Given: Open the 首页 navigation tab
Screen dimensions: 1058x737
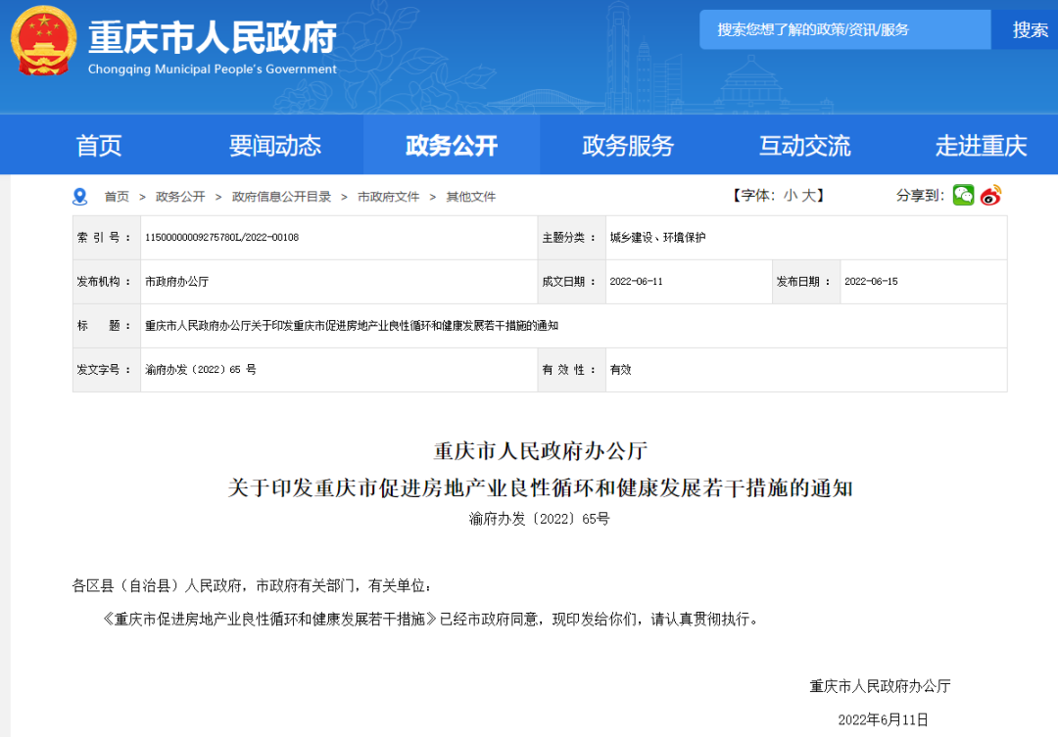Looking at the screenshot, I should [99, 146].
